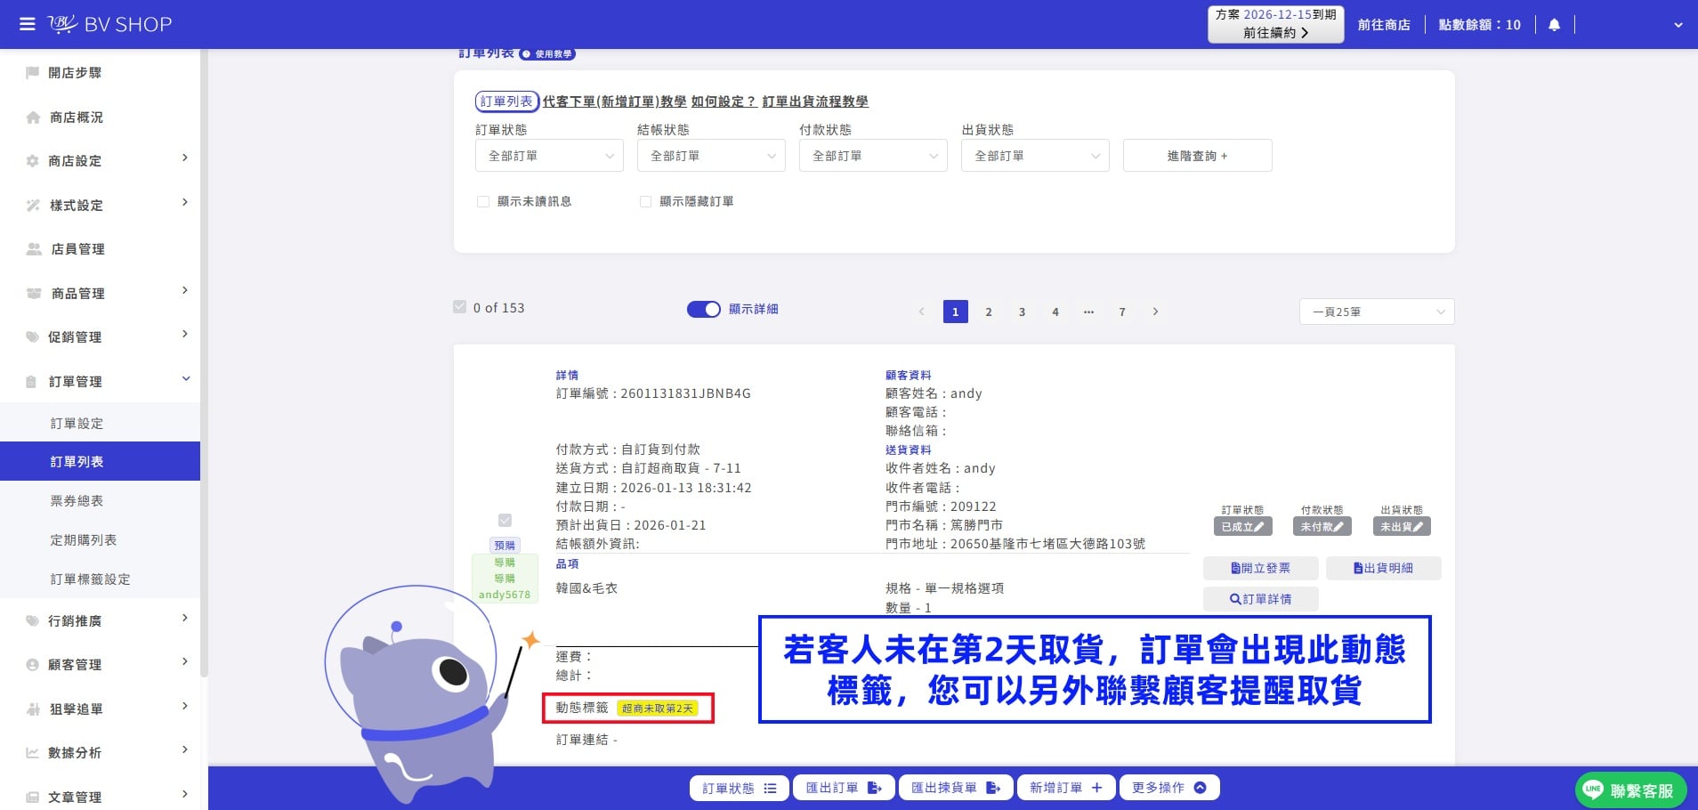Expand 商品管理 sidebar section
Image resolution: width=1698 pixels, height=810 pixels.
point(100,293)
